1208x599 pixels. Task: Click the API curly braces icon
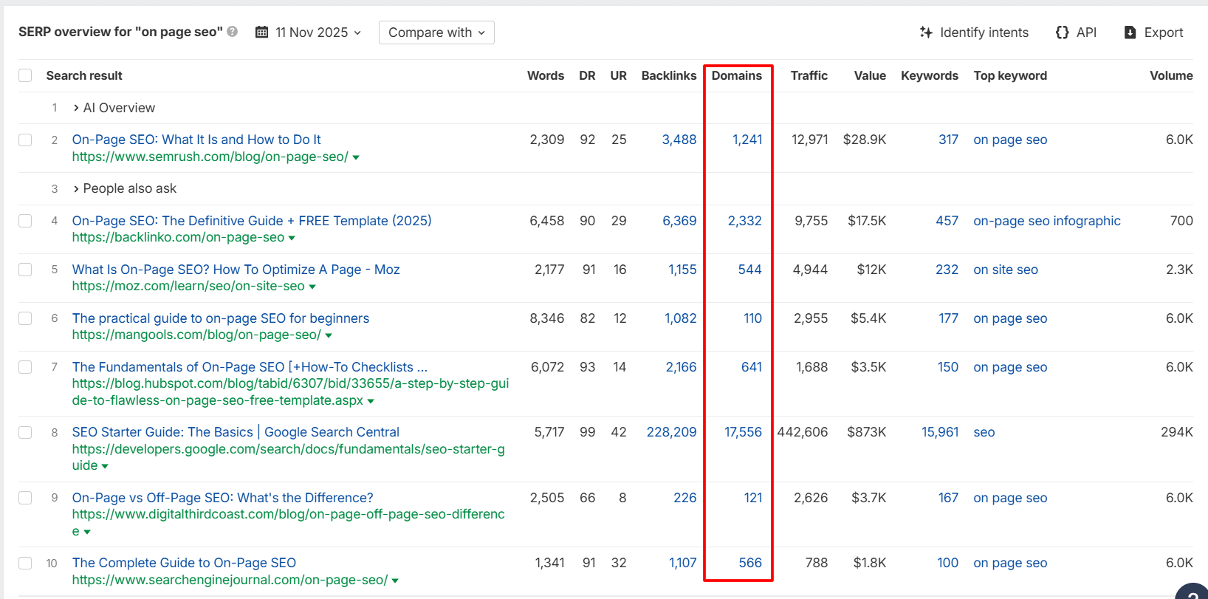point(1062,32)
